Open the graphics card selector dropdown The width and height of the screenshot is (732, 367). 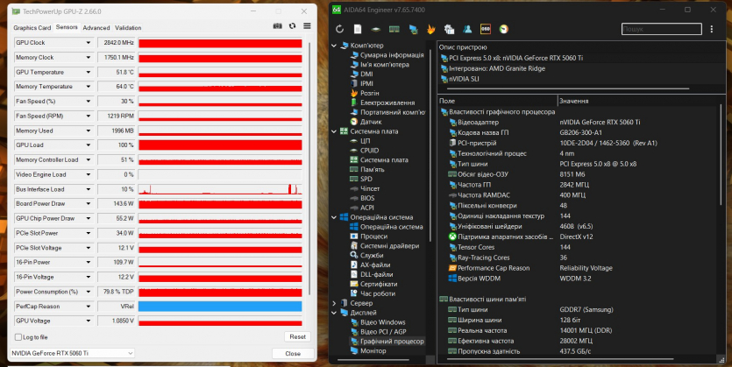74,353
